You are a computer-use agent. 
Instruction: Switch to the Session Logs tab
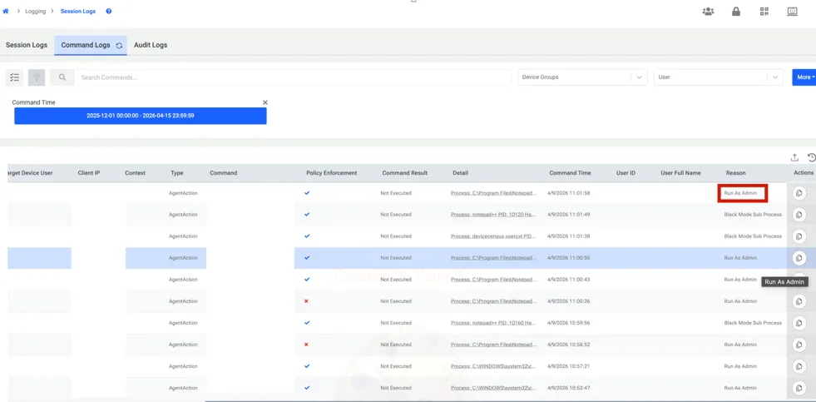point(27,45)
